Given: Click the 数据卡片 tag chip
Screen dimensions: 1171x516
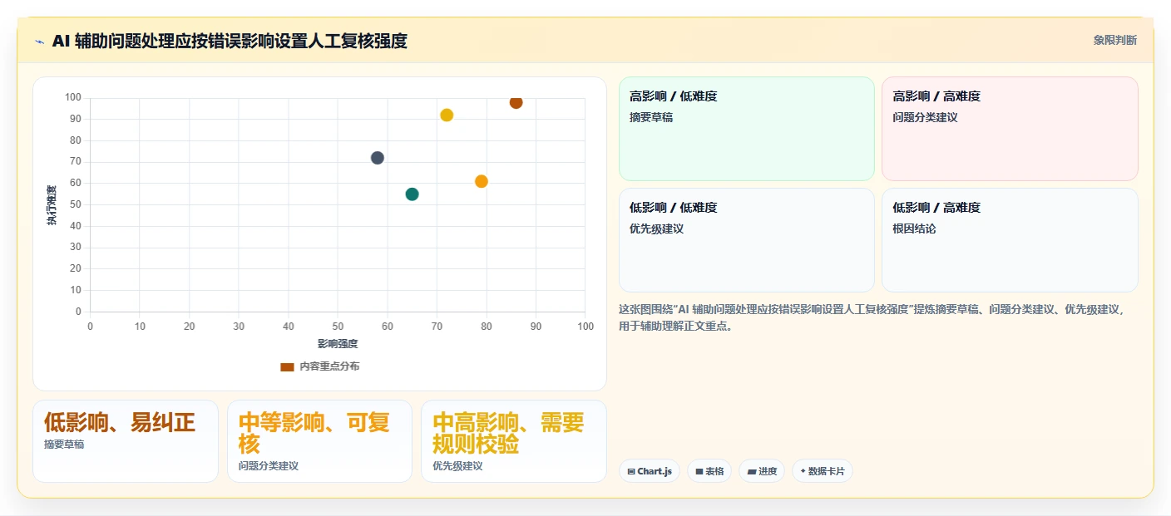Looking at the screenshot, I should (822, 471).
